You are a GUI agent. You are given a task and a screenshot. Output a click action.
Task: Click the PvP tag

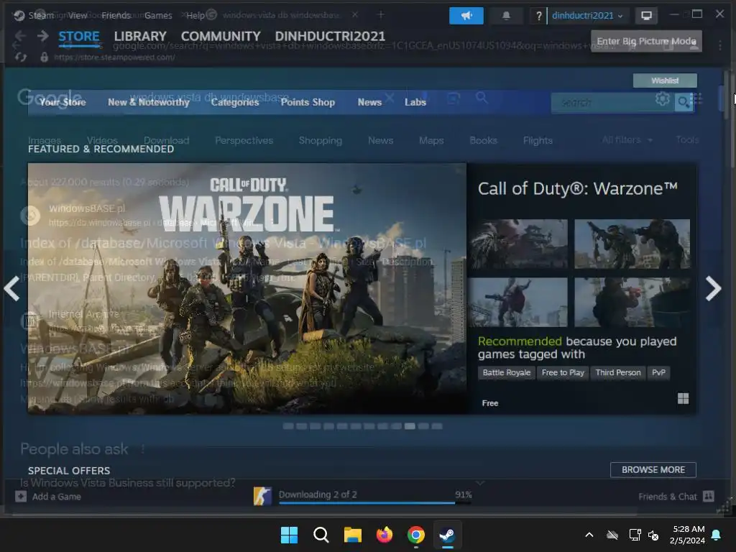658,373
